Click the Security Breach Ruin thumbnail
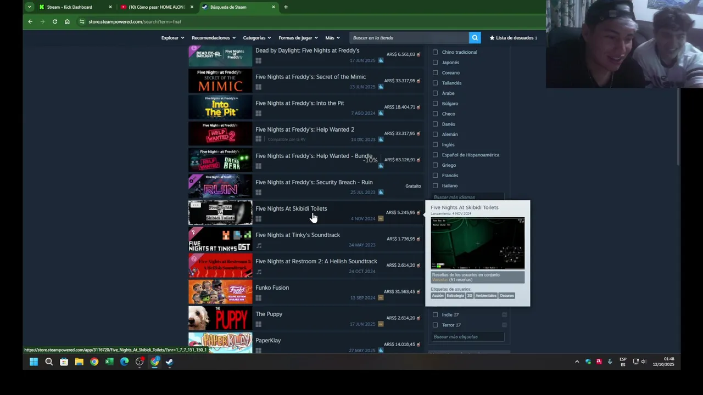This screenshot has width=703, height=395. [x=220, y=186]
